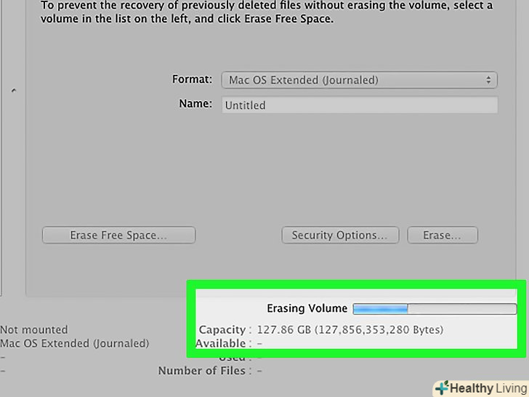Open Security Options

pos(339,235)
